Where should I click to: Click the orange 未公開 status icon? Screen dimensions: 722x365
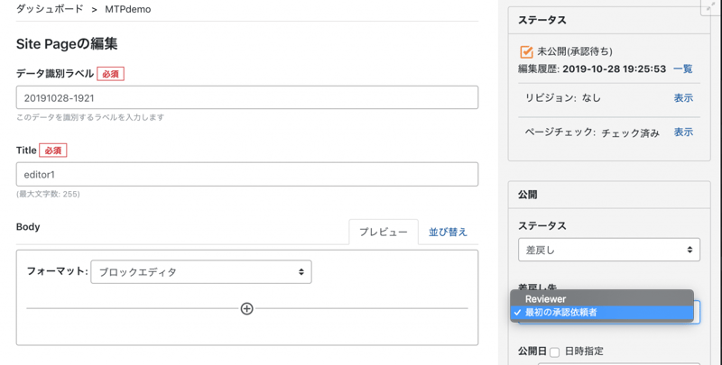tap(526, 52)
